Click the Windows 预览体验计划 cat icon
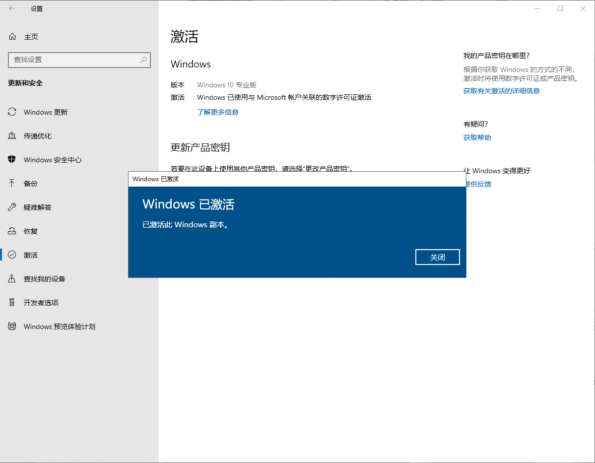This screenshot has width=595, height=463. [x=12, y=326]
